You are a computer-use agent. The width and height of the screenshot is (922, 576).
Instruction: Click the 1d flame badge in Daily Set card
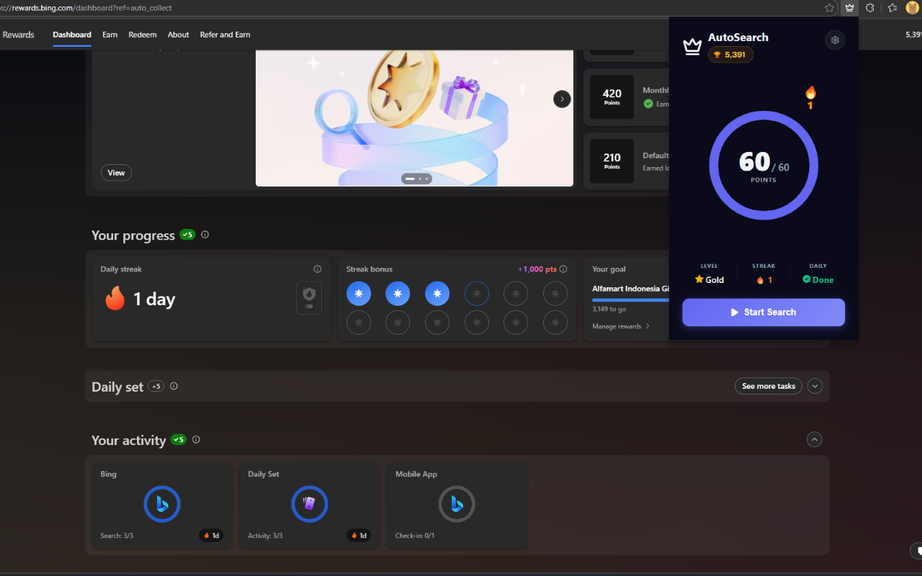pos(359,536)
